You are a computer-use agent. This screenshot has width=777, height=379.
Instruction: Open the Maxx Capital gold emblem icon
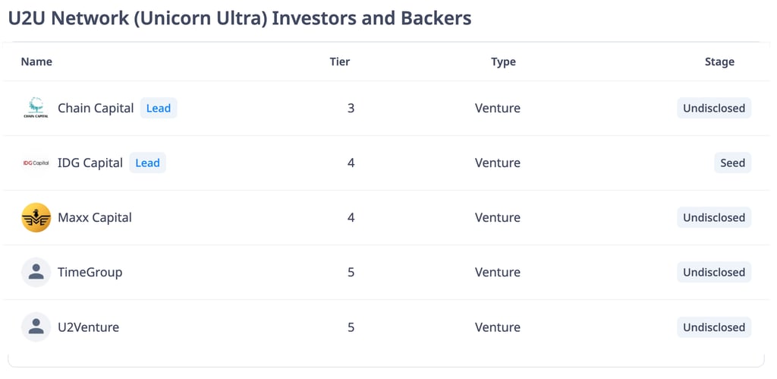(x=36, y=217)
